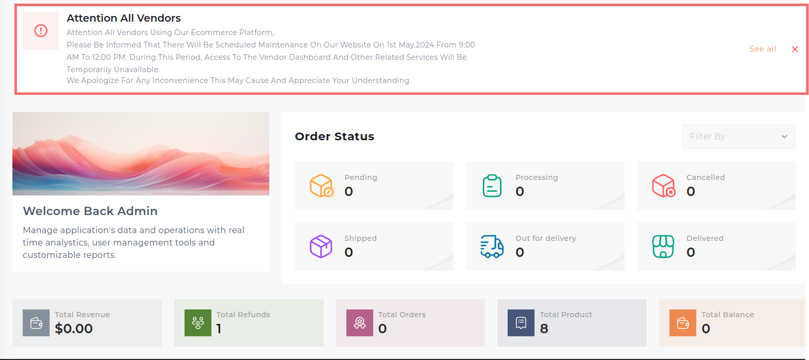
Task: Click the Total Orders badge icon
Action: pos(360,323)
